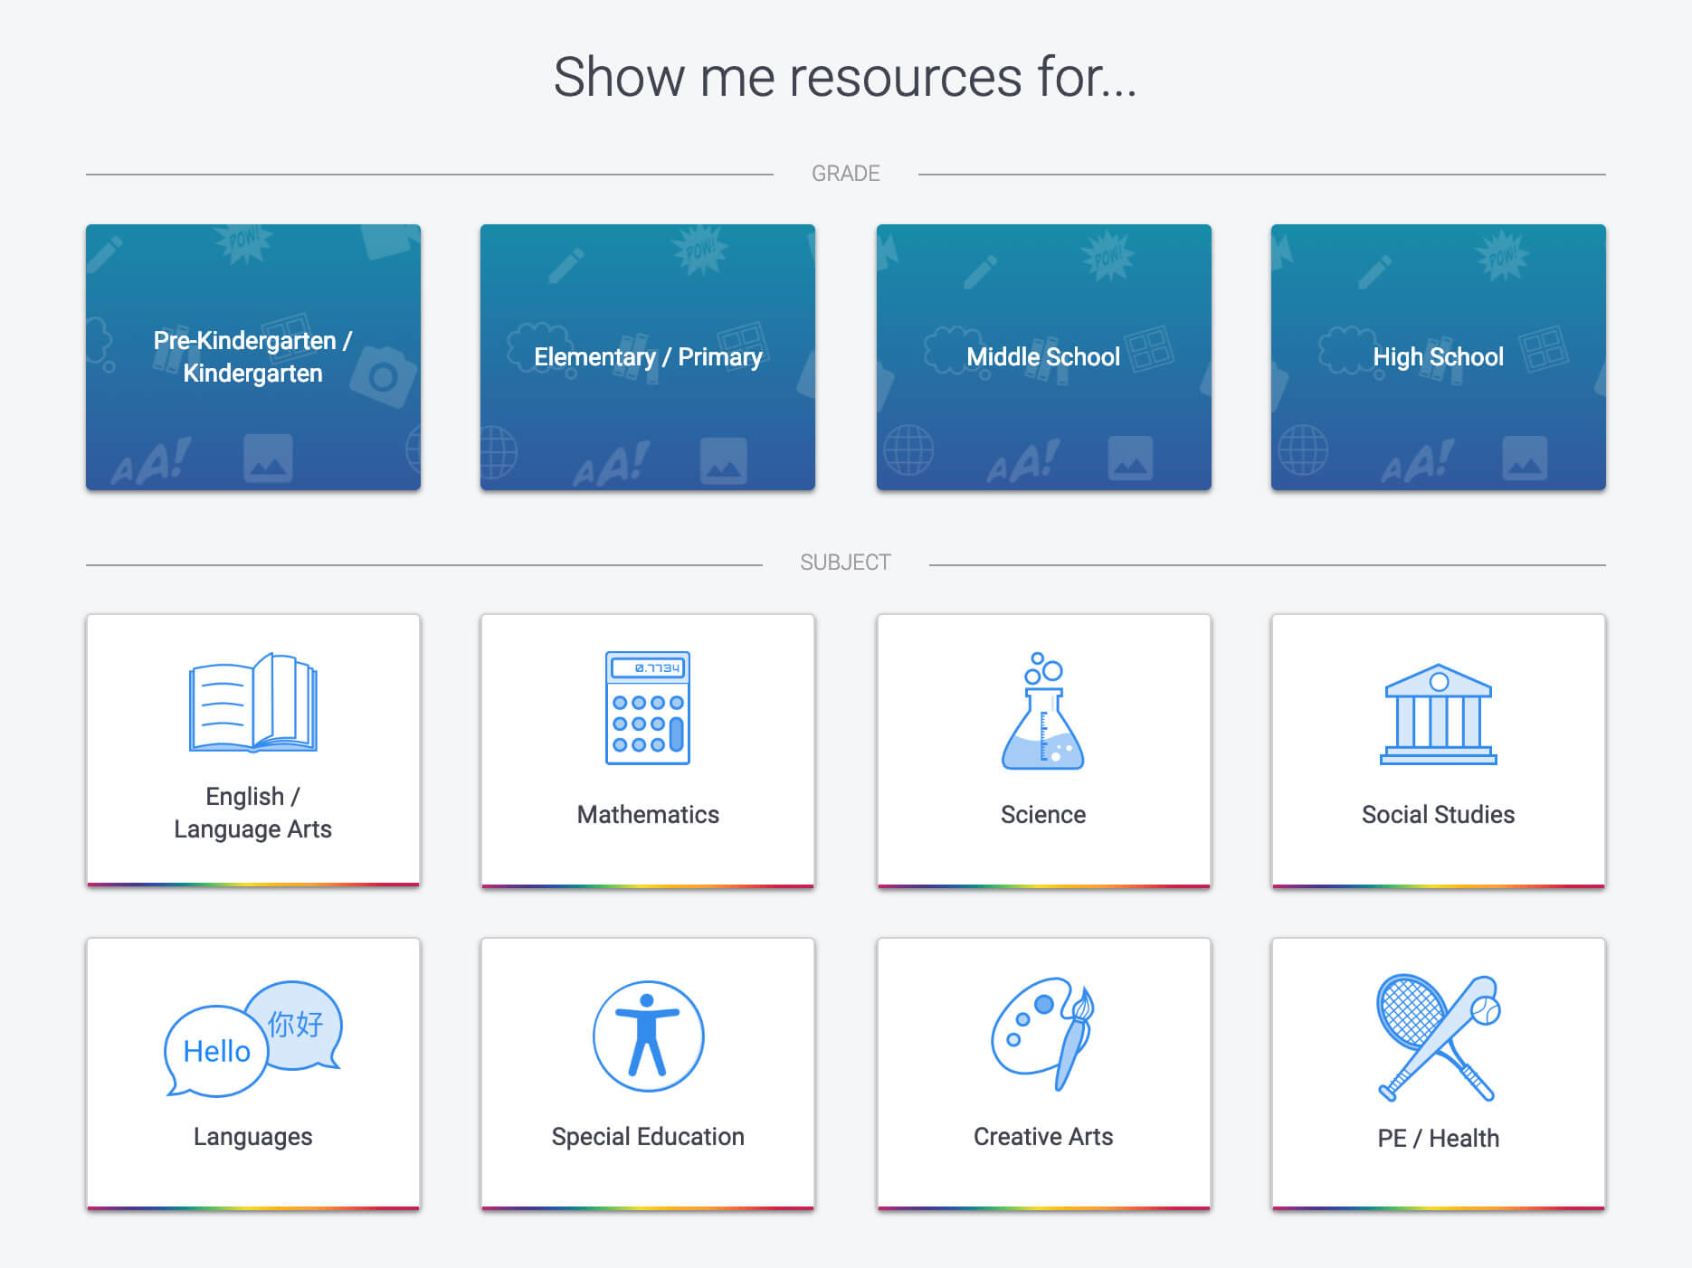Select the Elementary/Primary grade tile
The image size is (1692, 1268).
647,357
